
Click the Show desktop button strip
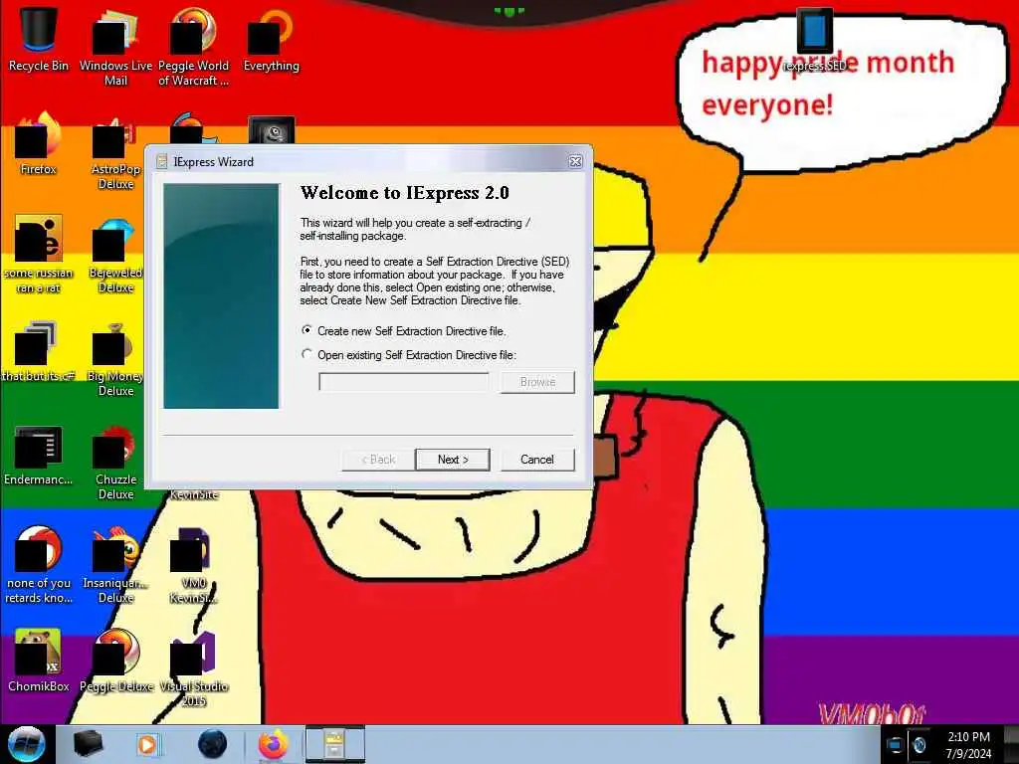click(x=1011, y=744)
